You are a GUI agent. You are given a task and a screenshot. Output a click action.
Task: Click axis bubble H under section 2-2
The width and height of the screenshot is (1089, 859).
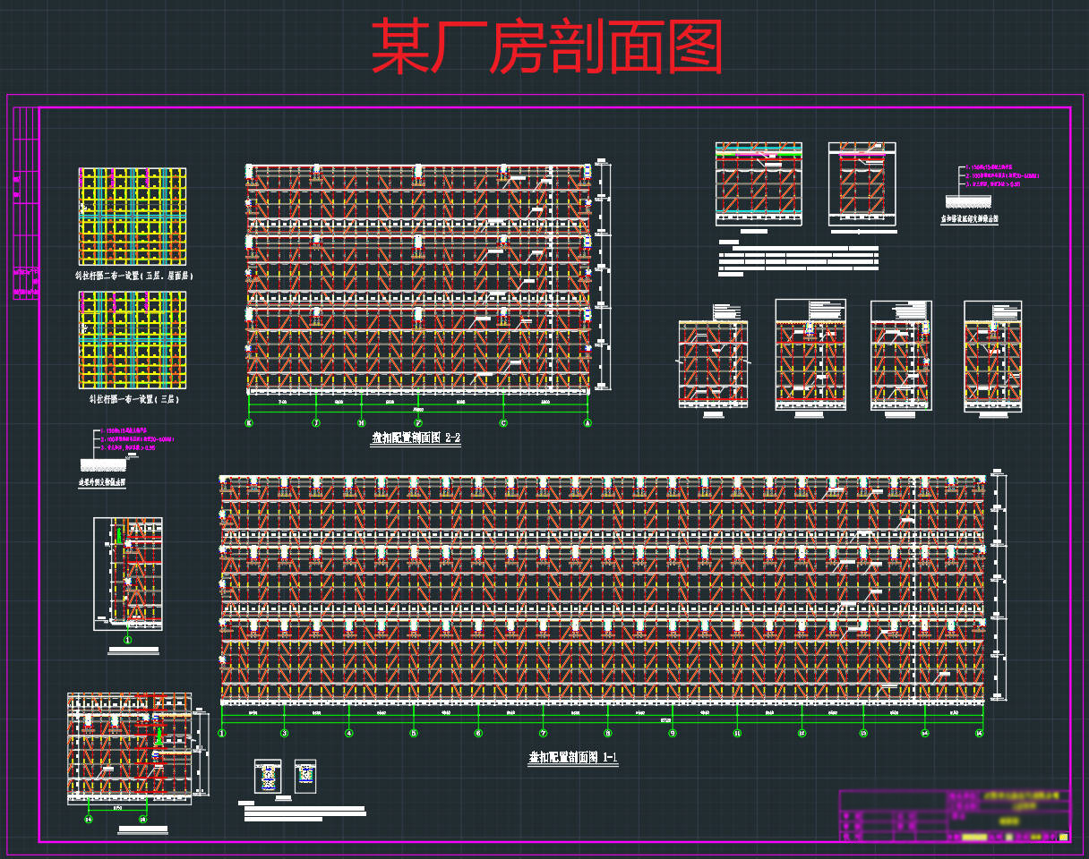point(362,423)
